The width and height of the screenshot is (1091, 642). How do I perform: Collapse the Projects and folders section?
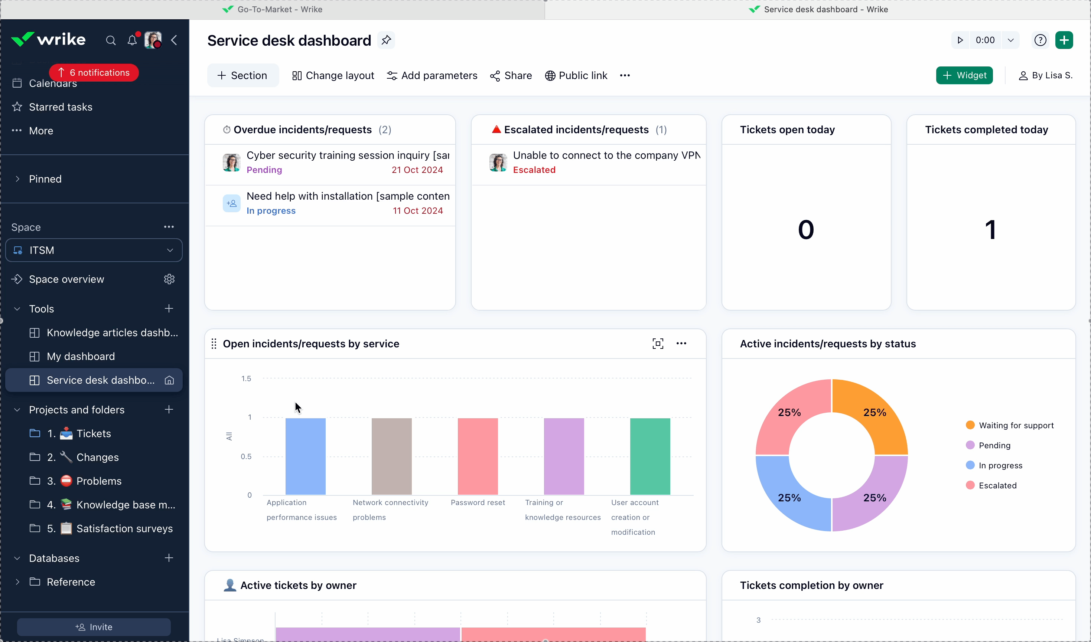point(17,409)
